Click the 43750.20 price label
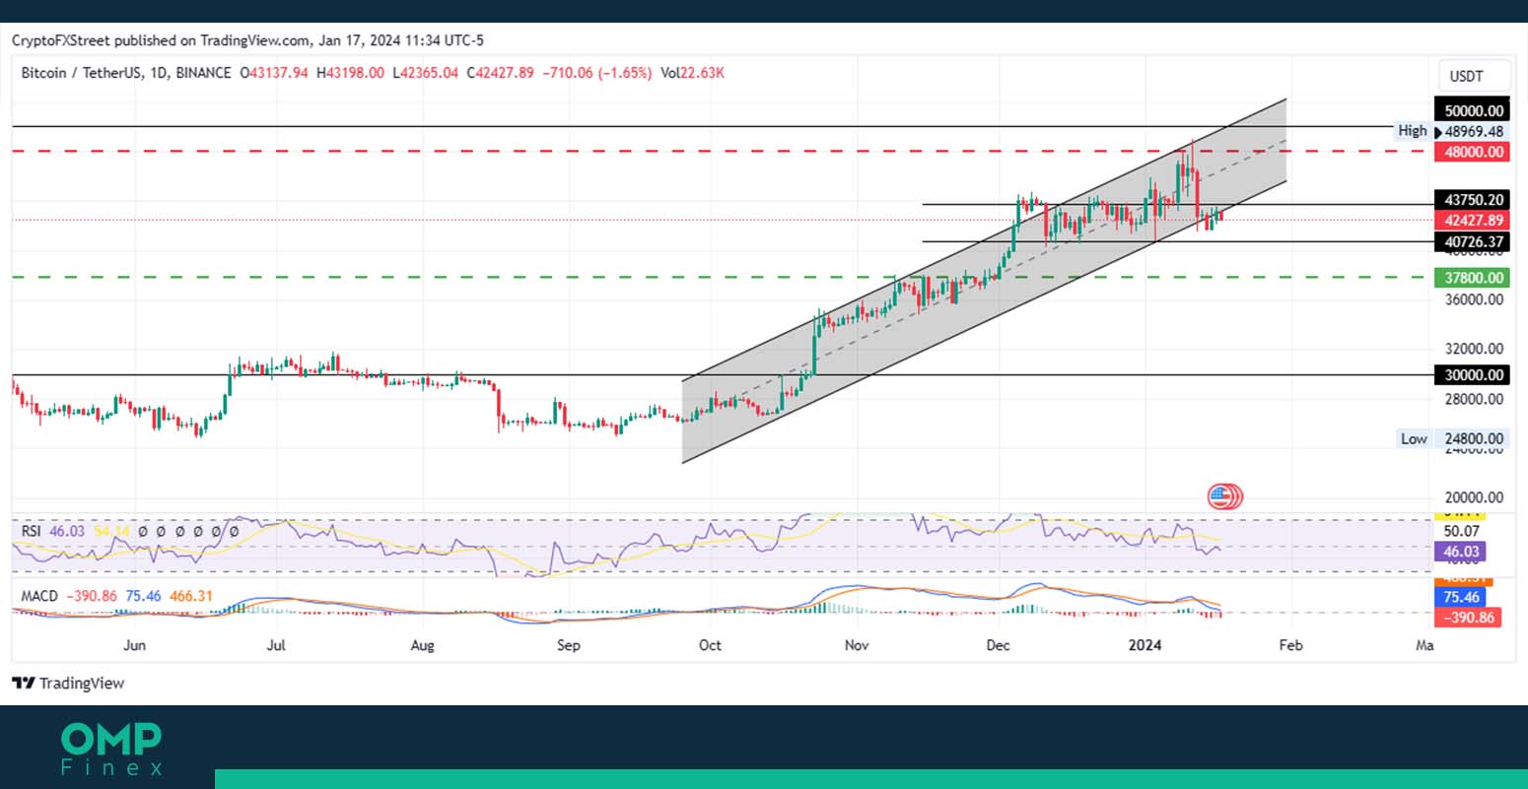Viewport: 1528px width, 789px height. pos(1473,200)
